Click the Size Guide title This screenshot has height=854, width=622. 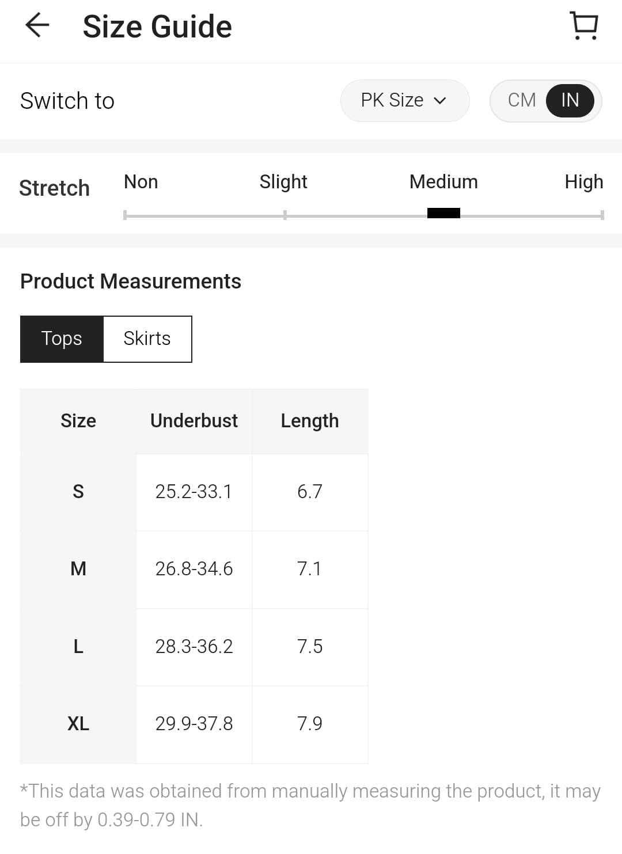[157, 26]
